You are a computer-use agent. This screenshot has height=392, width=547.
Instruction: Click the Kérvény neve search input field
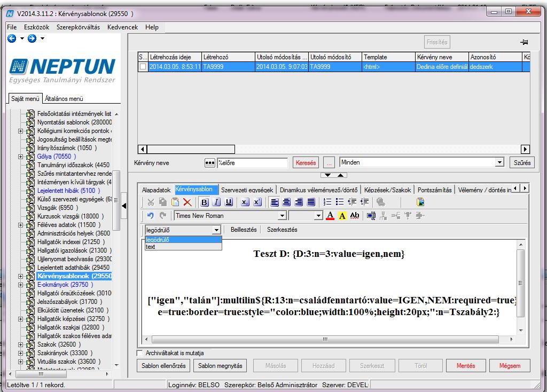point(252,162)
